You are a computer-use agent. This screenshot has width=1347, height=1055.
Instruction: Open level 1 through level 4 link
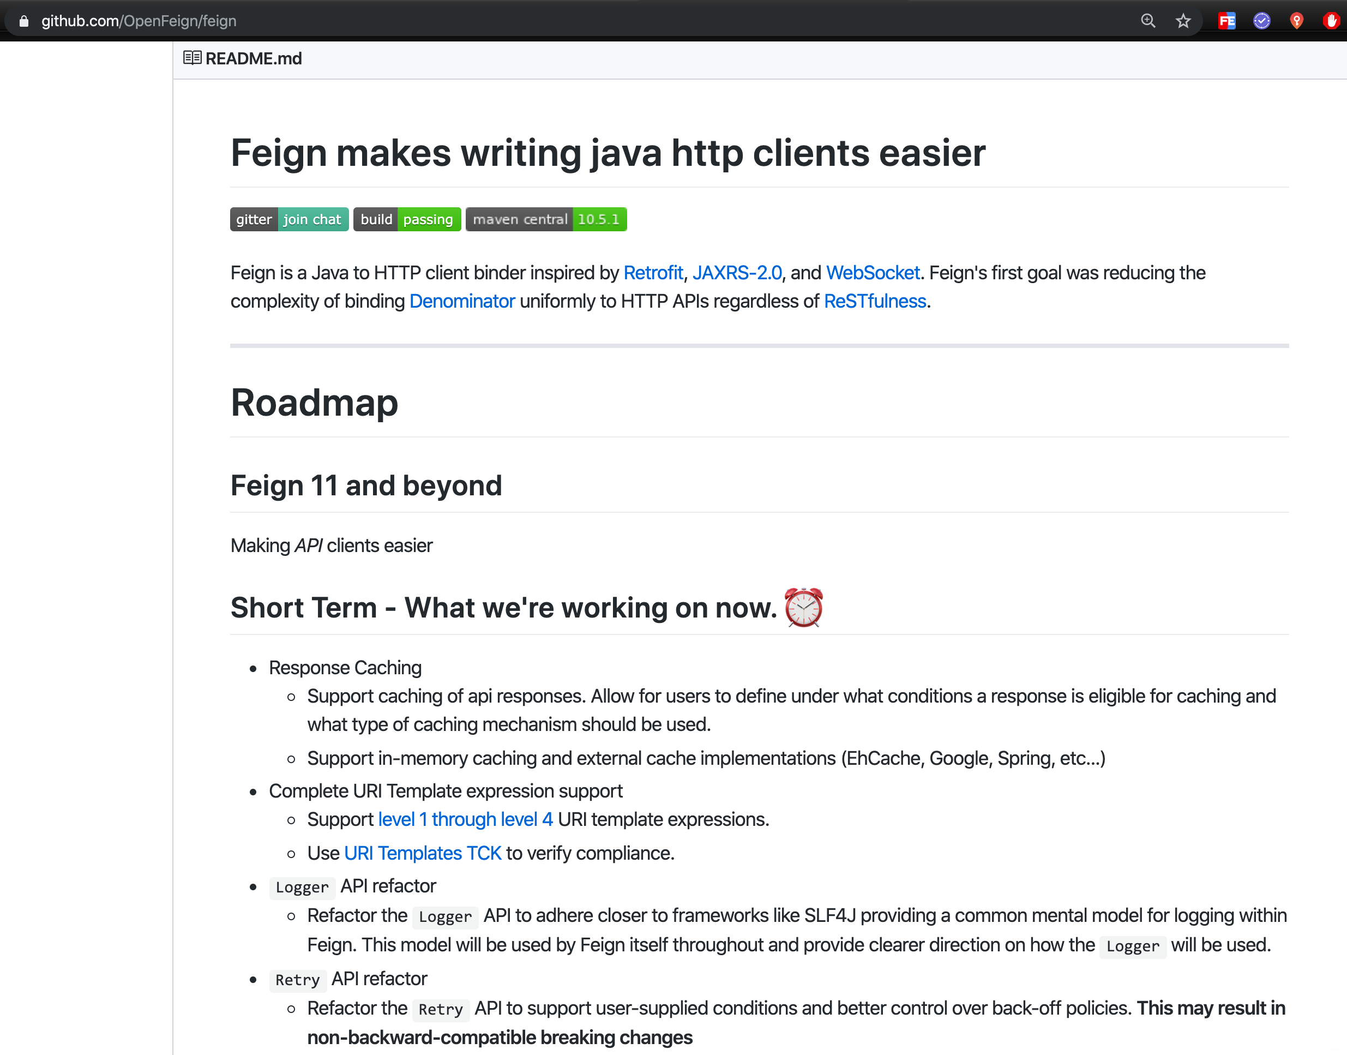(x=466, y=819)
